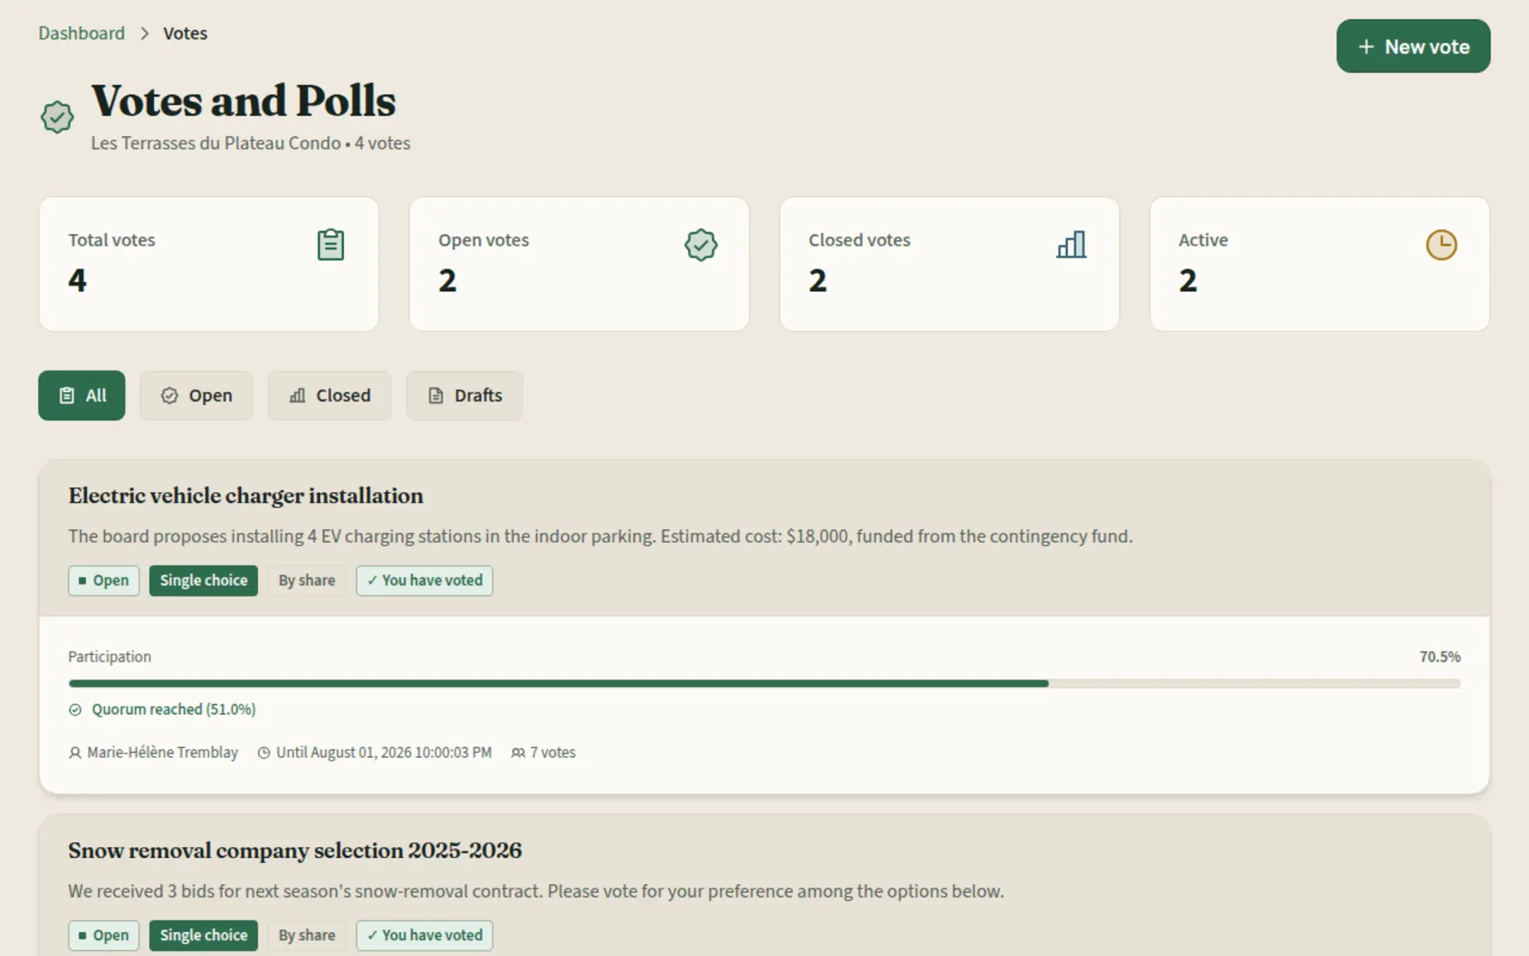This screenshot has height=956, width=1529.
Task: Click the plus icon in New vote button
Action: 1367,46
